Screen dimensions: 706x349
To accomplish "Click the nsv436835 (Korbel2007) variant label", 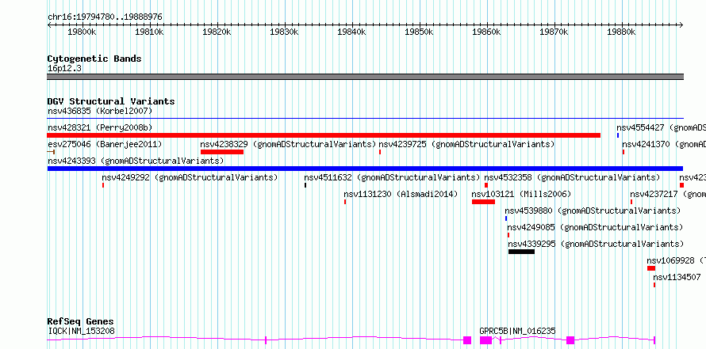I will pos(100,111).
